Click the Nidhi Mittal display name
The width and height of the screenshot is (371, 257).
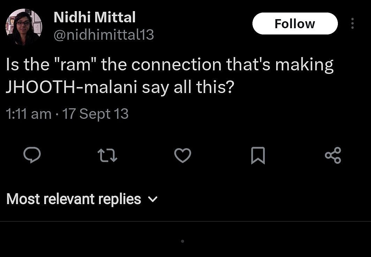[94, 17]
